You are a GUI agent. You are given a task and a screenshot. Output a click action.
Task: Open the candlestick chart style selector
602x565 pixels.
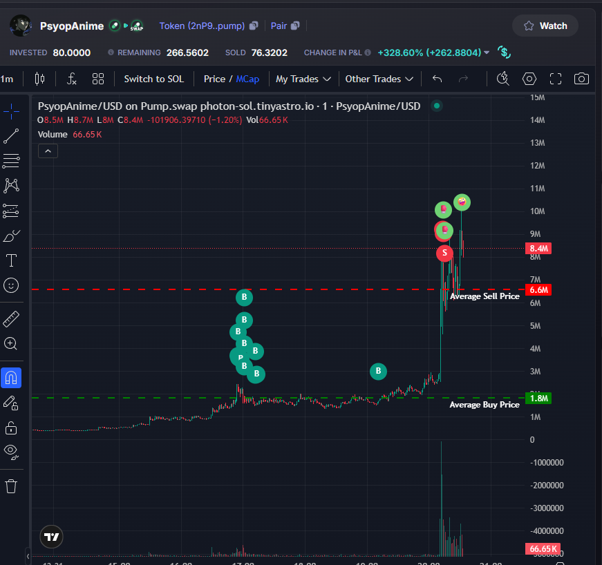pyautogui.click(x=39, y=79)
